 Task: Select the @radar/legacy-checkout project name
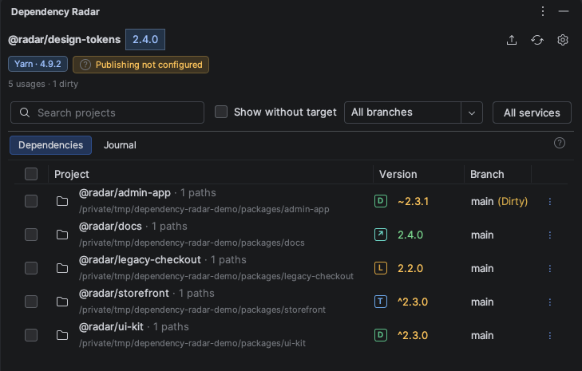pyautogui.click(x=140, y=259)
